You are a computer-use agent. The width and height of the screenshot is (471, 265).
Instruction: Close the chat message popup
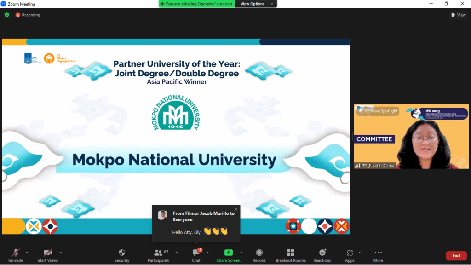coord(236,209)
